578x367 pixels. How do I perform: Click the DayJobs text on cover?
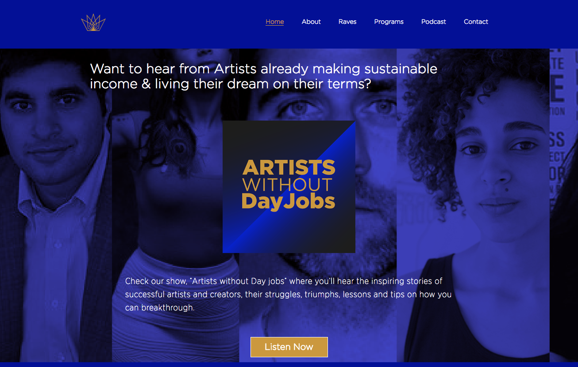289,201
